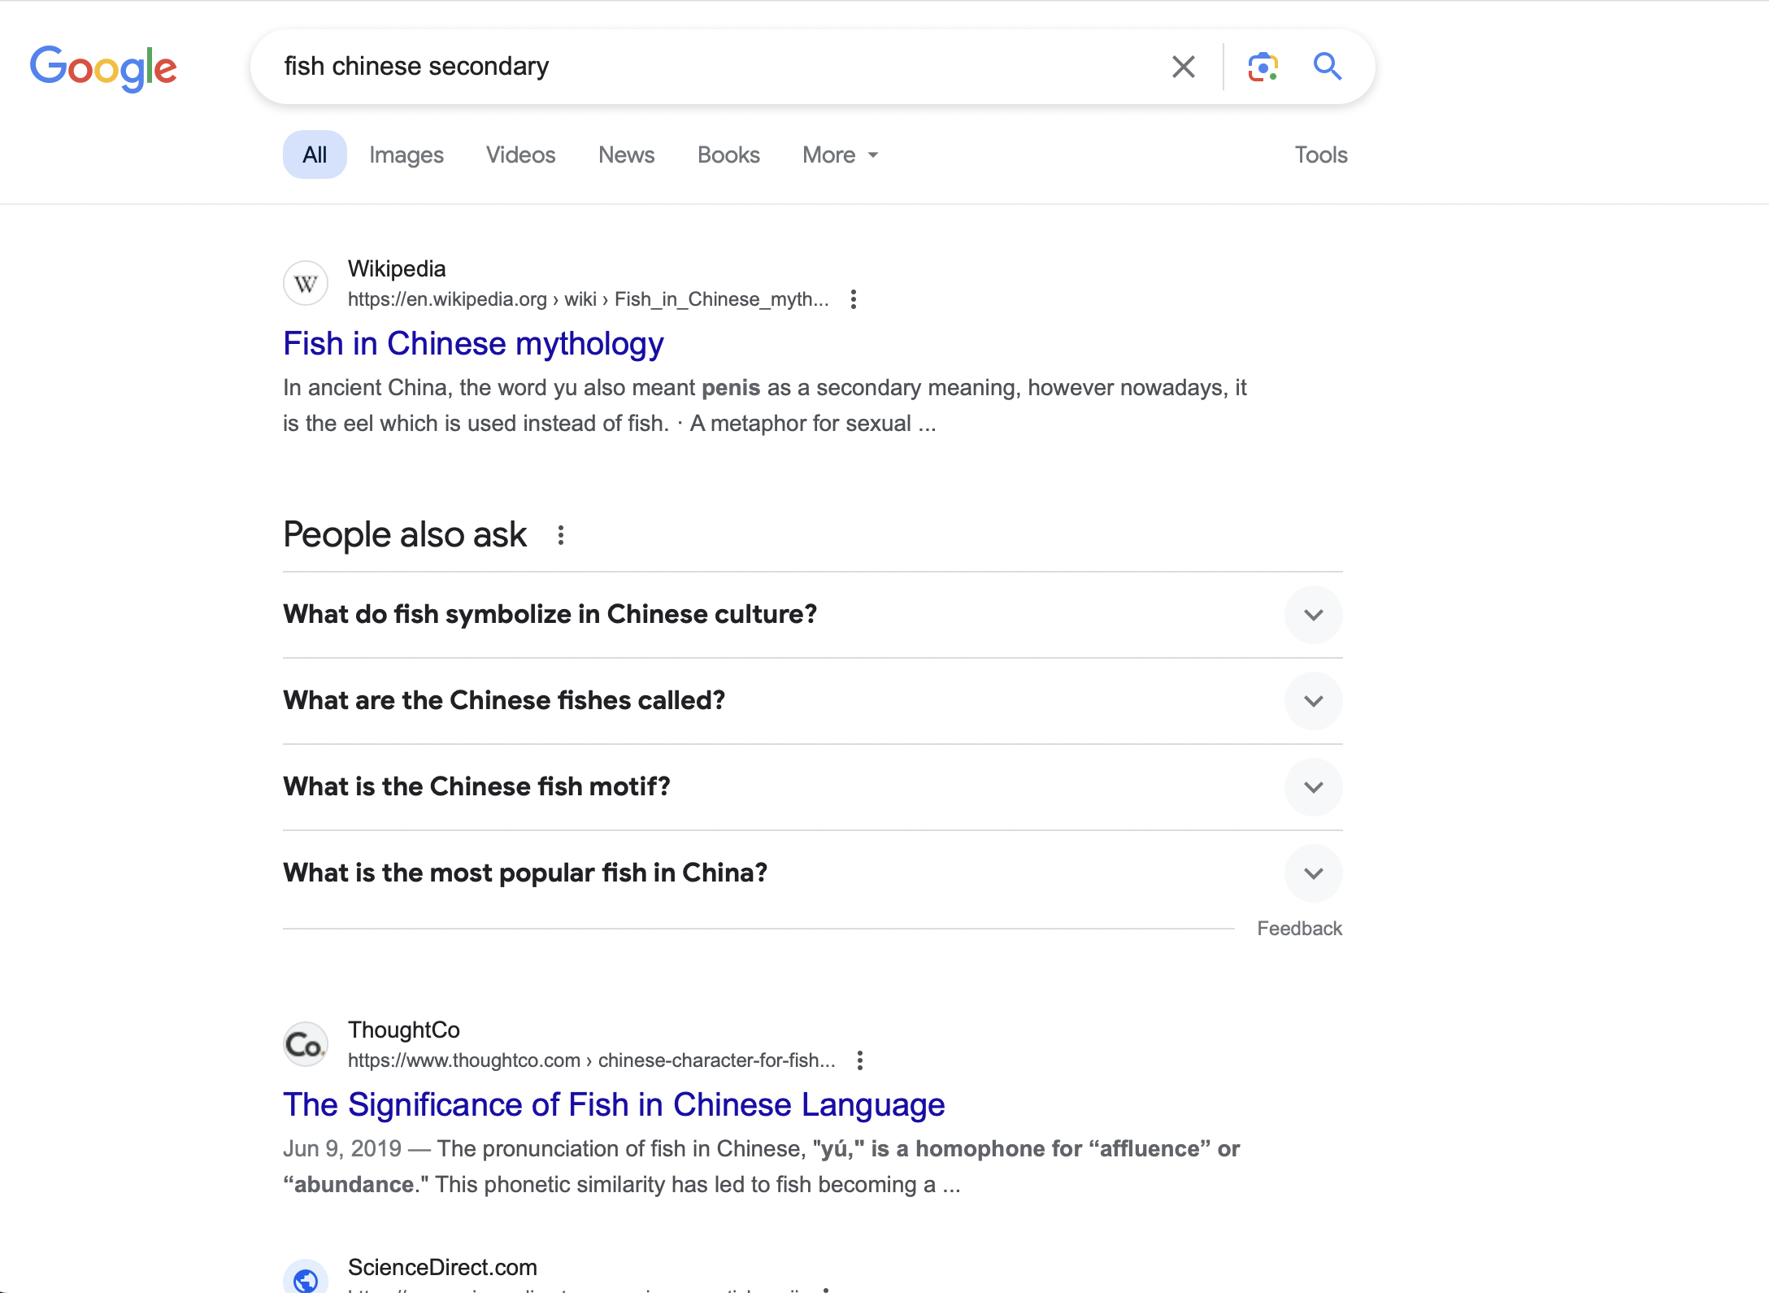Click the Google logo

click(x=103, y=67)
